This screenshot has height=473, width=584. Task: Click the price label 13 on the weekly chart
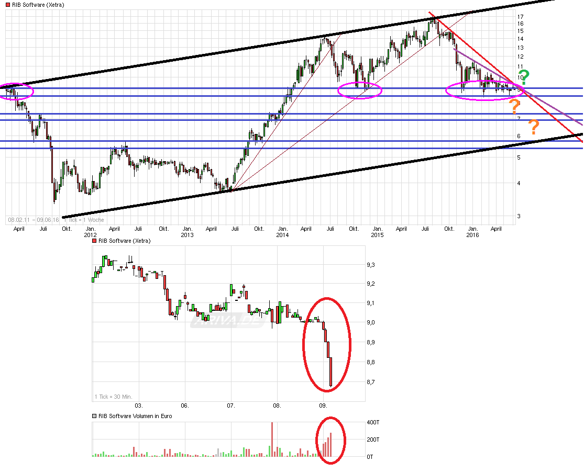click(x=520, y=48)
